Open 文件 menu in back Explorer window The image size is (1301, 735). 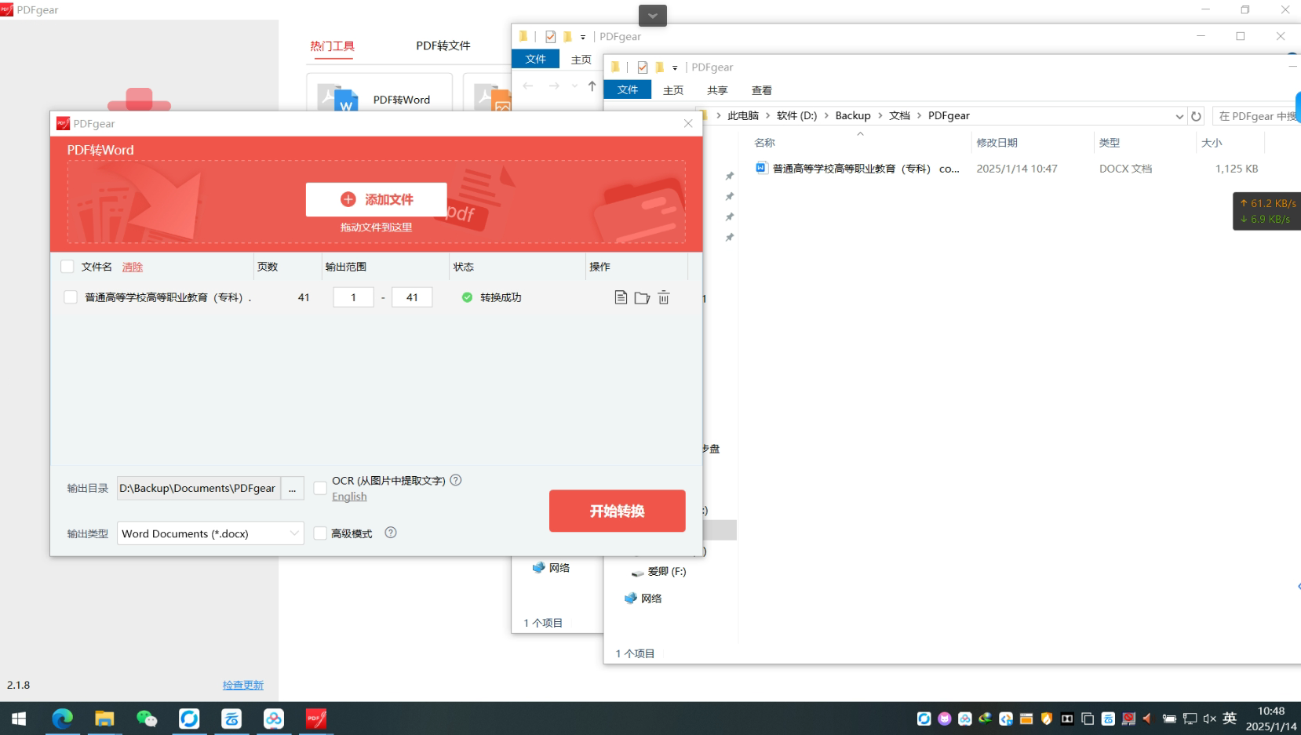[x=536, y=59]
